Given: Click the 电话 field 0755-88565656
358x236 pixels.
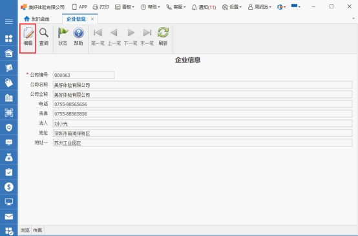Looking at the screenshot, I should pos(203,104).
